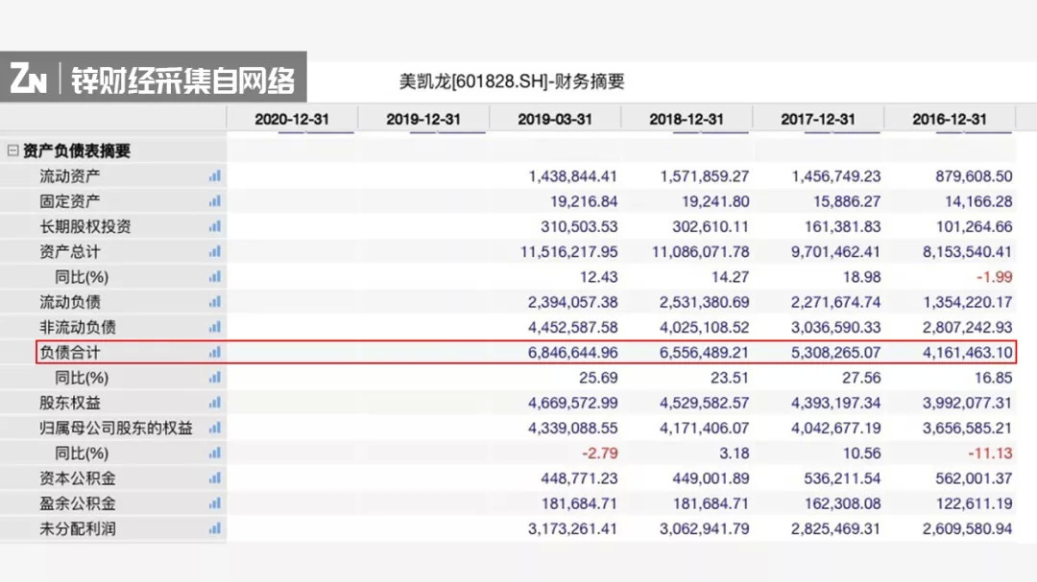
Task: Select the 2016-12-31 column header
Action: coord(950,119)
